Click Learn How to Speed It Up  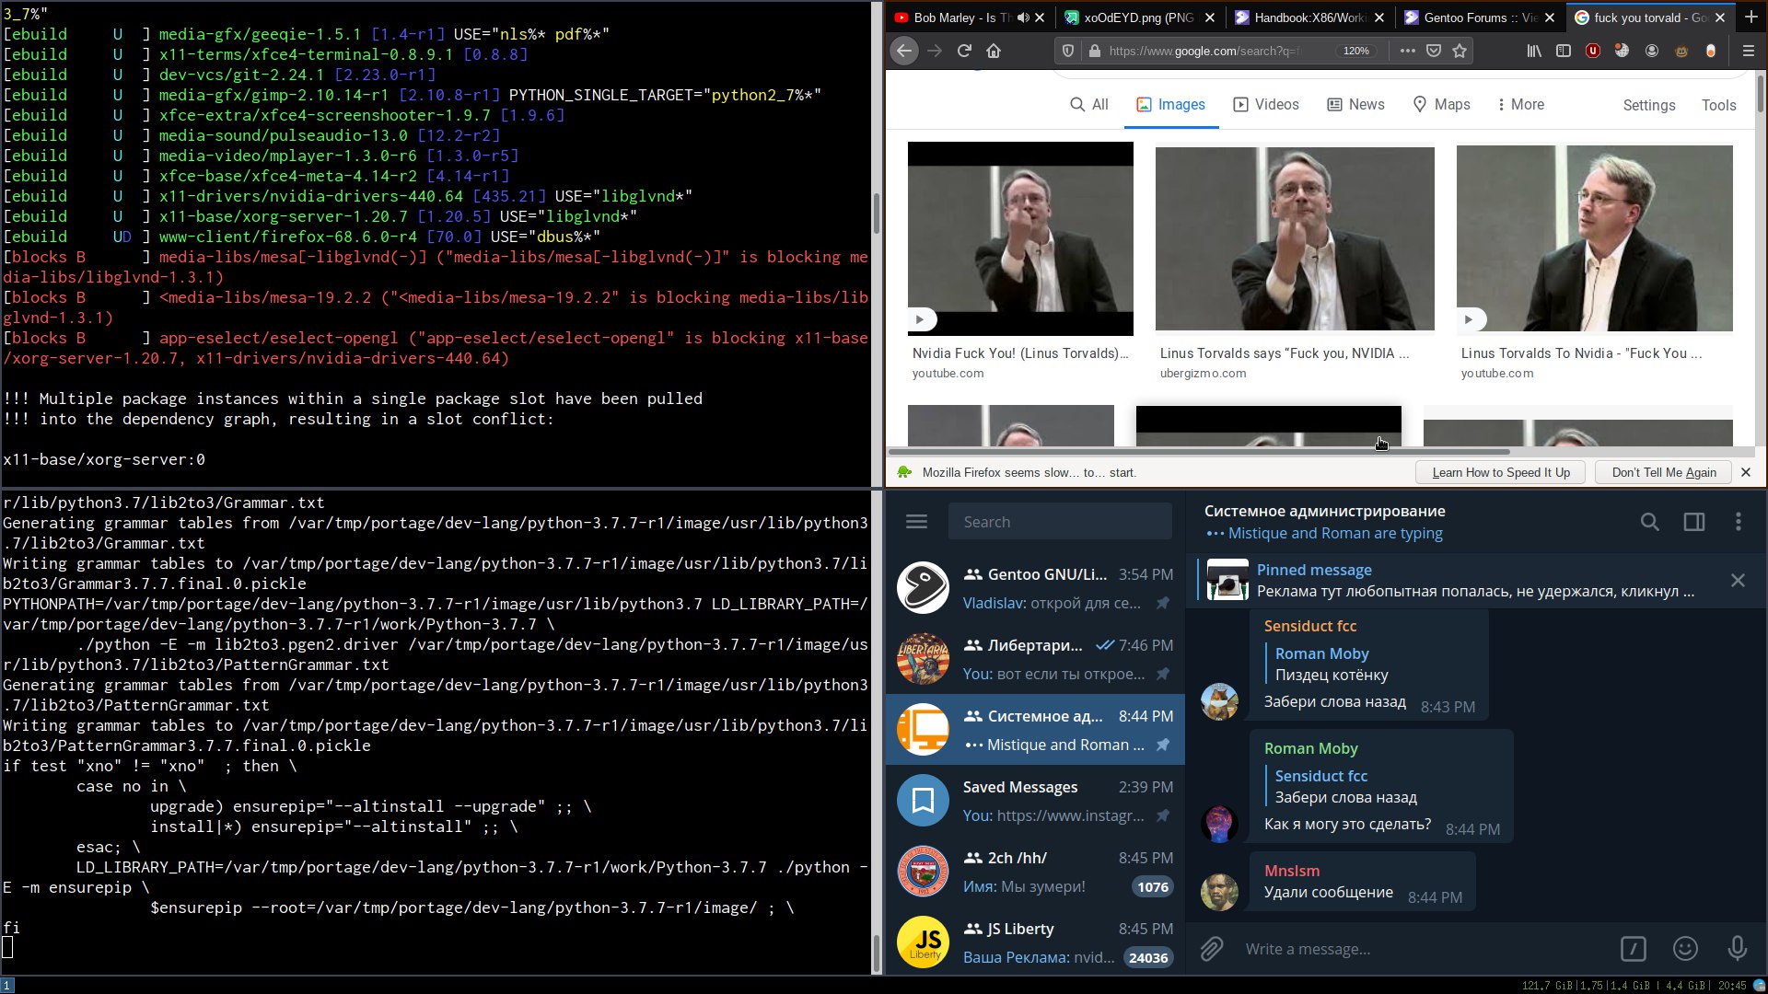click(x=1501, y=472)
